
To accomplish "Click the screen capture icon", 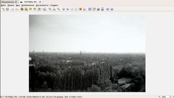I will [x=102, y=9].
